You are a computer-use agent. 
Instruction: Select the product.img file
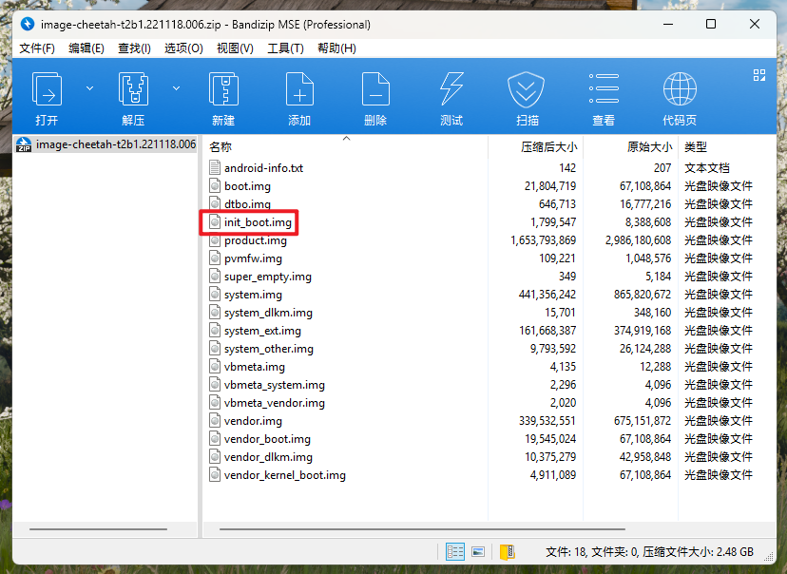[x=256, y=240]
